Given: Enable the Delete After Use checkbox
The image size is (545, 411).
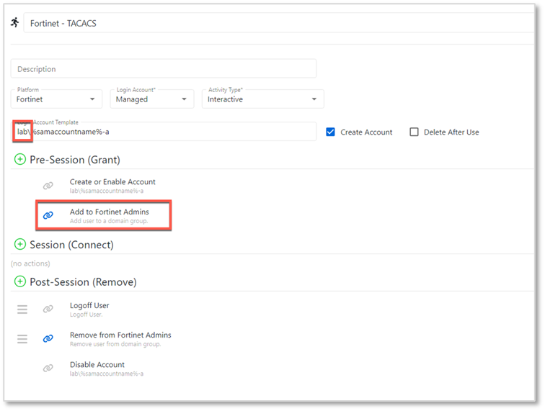Looking at the screenshot, I should click(414, 132).
